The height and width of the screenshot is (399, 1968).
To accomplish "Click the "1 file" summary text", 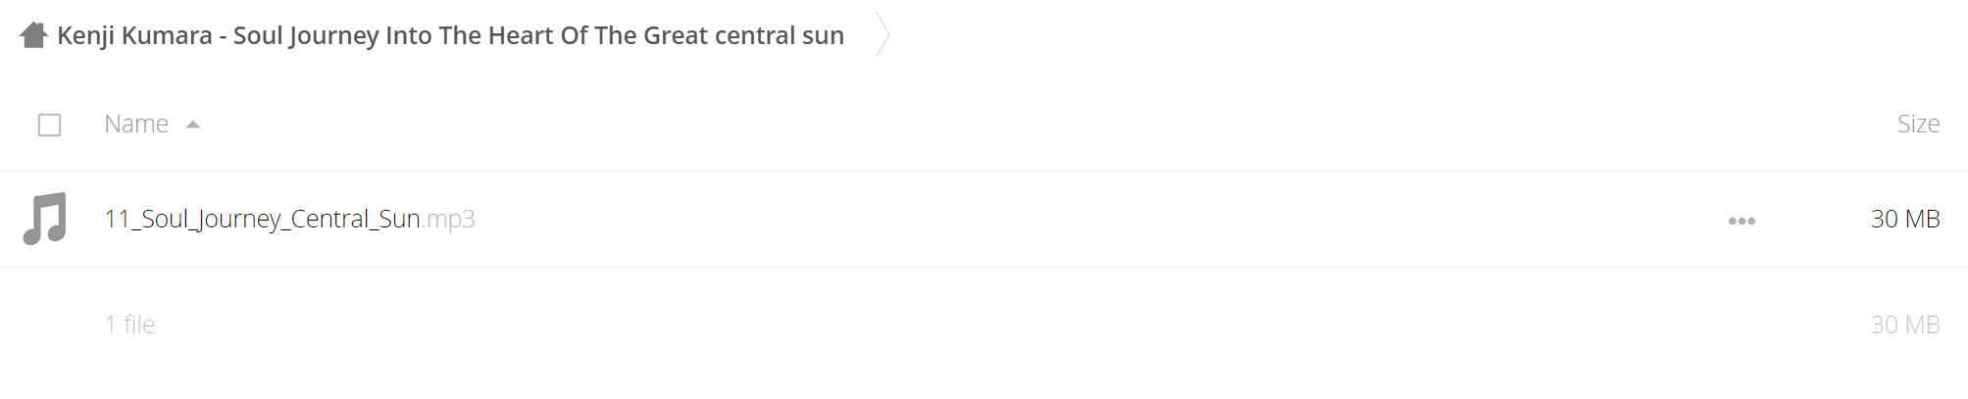I will pyautogui.click(x=129, y=324).
